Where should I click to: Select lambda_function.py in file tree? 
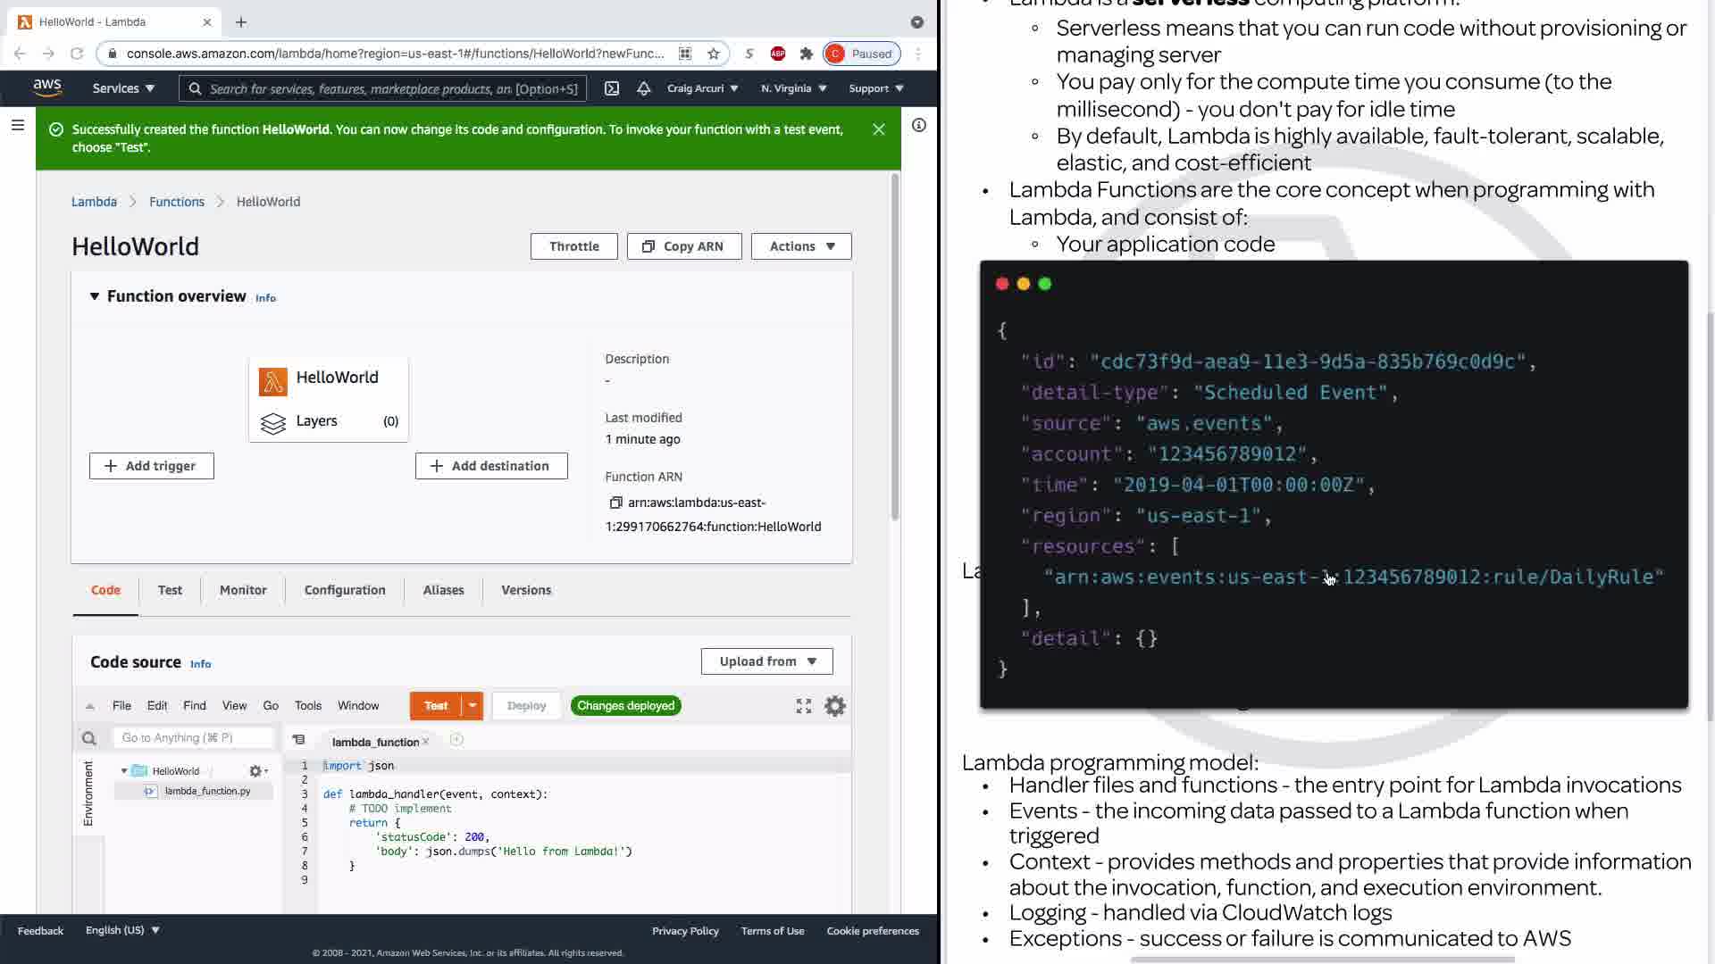pyautogui.click(x=207, y=791)
